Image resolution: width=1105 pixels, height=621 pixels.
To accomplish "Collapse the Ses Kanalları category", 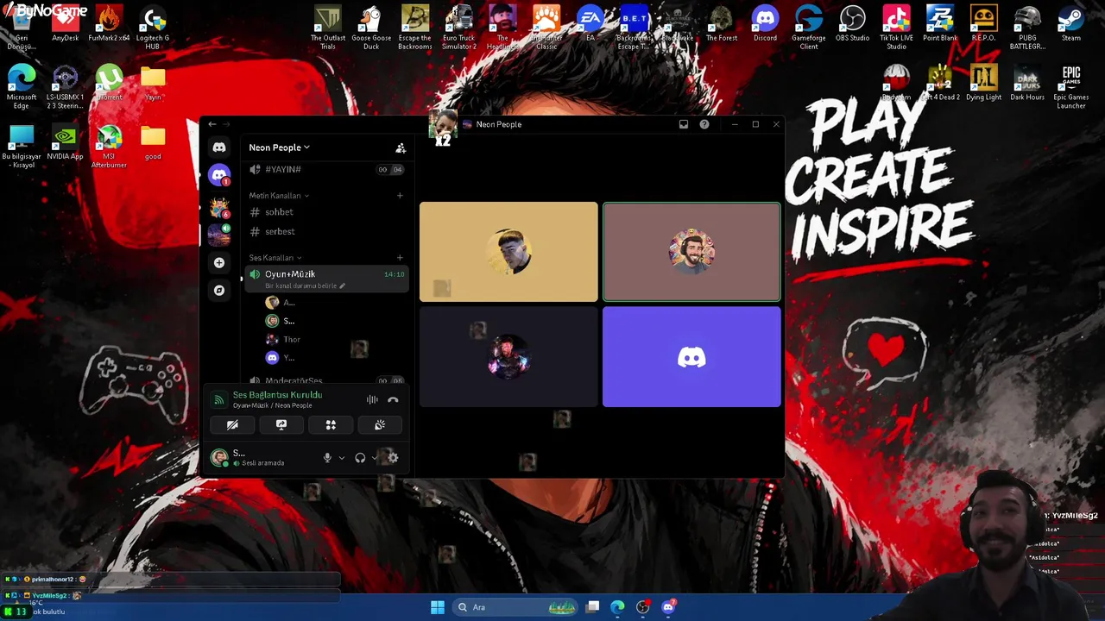I will pyautogui.click(x=275, y=258).
